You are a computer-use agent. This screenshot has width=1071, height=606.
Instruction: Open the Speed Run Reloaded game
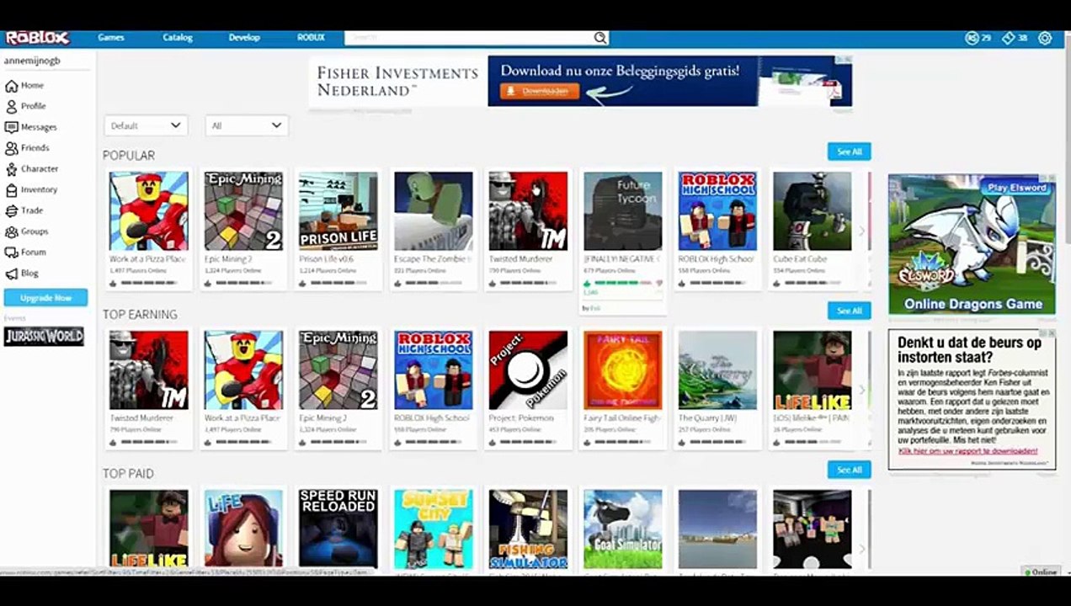coord(338,529)
